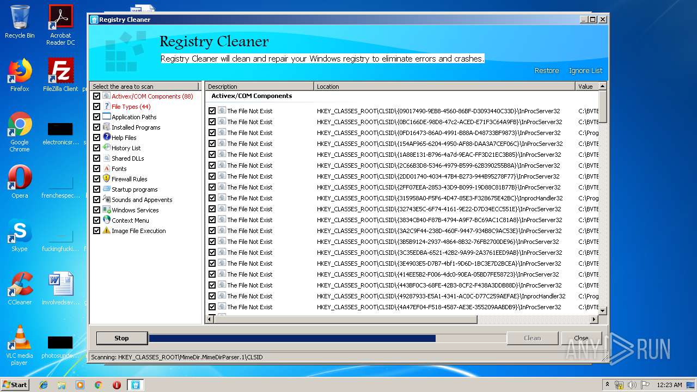Click the Image File Execution warning icon

click(107, 230)
